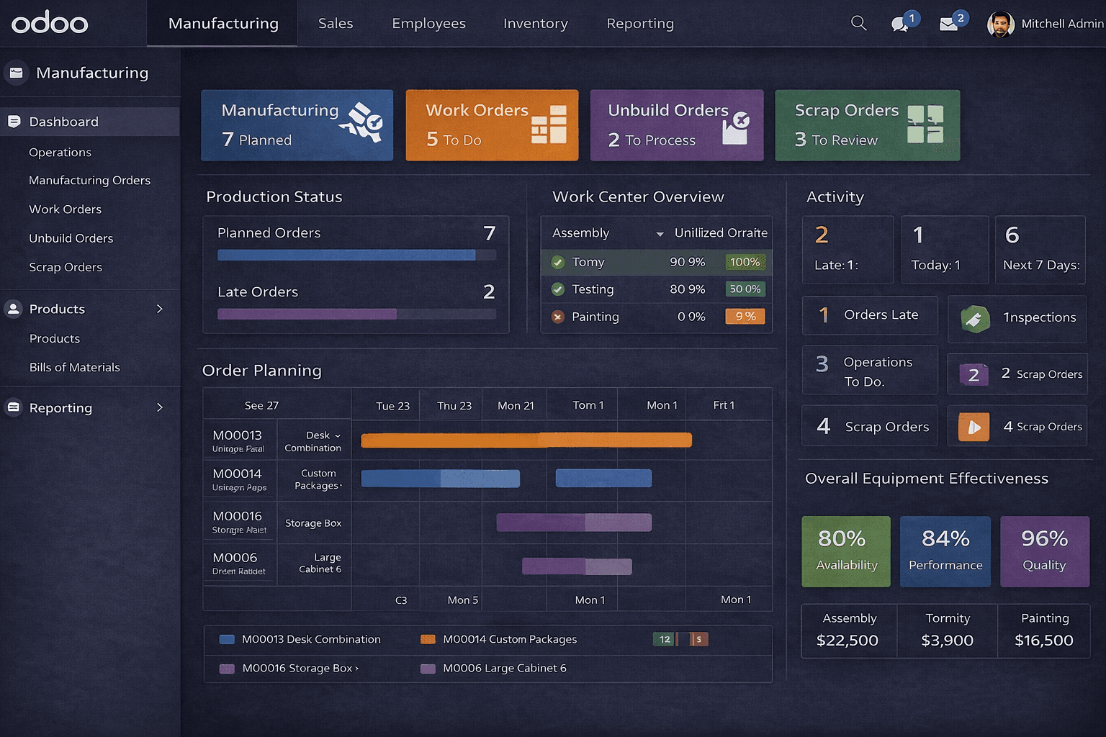Click the search magnifier icon
Image resolution: width=1106 pixels, height=737 pixels.
tap(858, 23)
